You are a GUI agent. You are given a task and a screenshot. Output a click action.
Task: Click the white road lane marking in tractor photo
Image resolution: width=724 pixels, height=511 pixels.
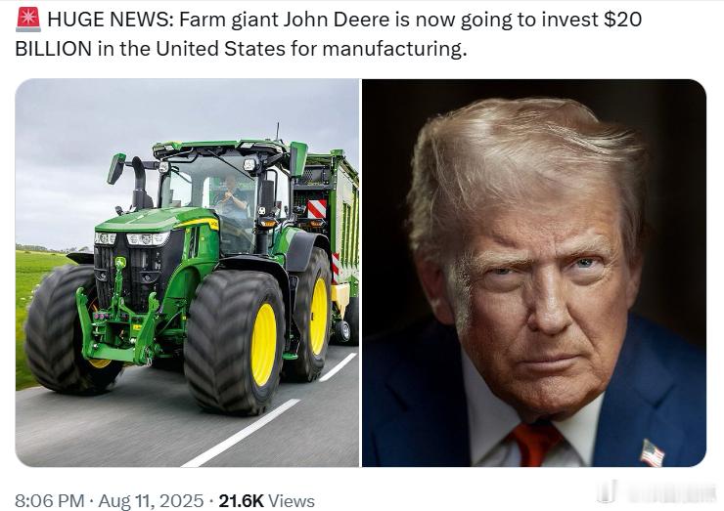click(x=242, y=434)
